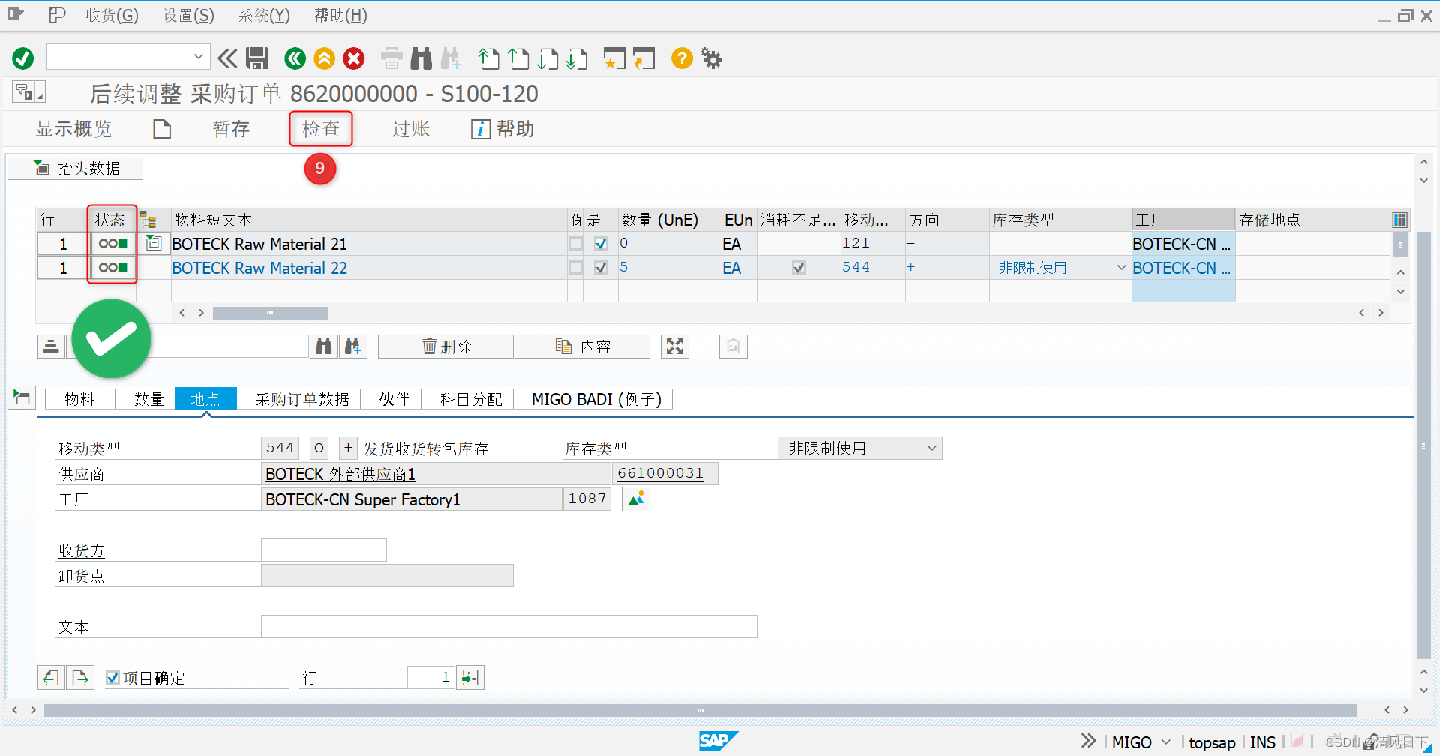
Task: Click the 收货方 input field
Action: pos(324,550)
